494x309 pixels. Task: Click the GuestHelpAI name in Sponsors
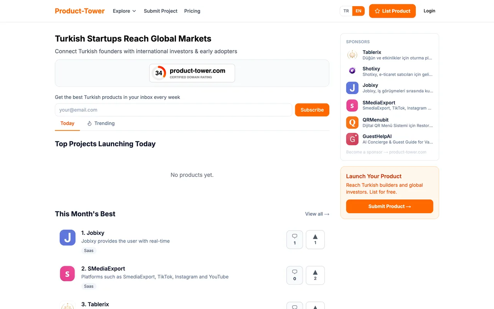point(377,136)
